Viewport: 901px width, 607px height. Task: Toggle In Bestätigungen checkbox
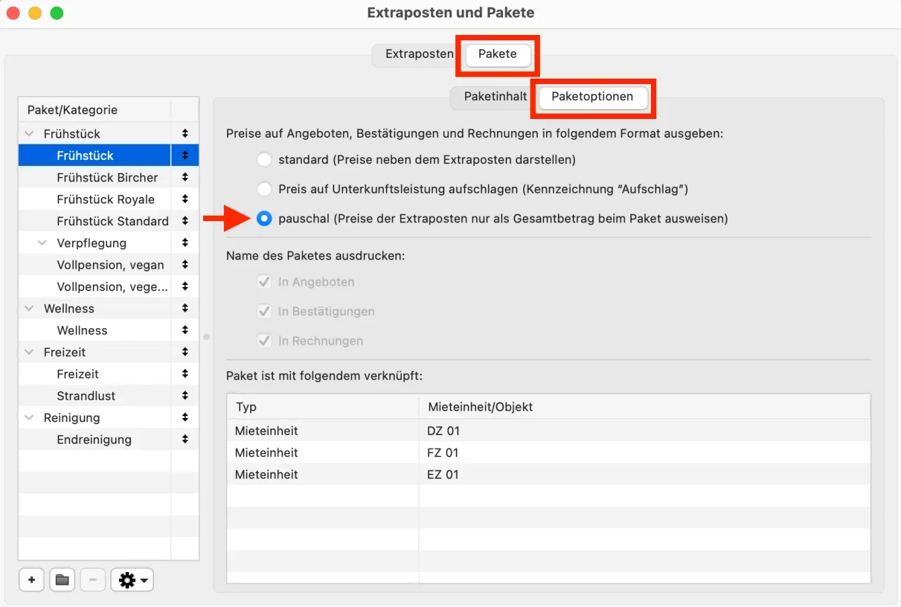click(x=264, y=311)
